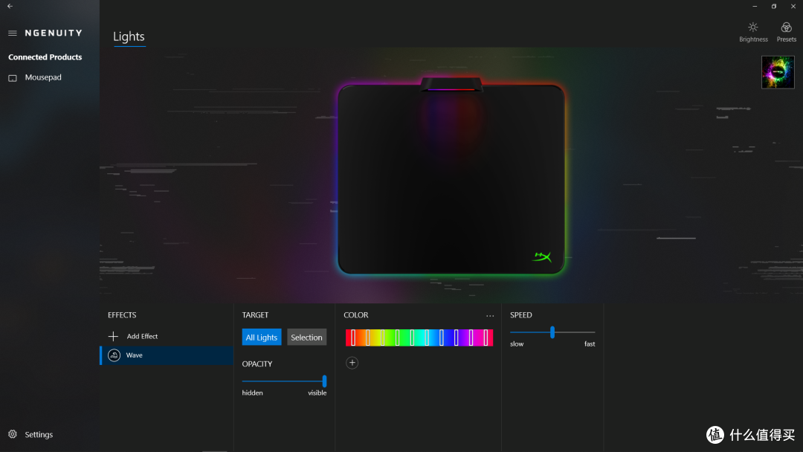Click the magenta color stop at gradient end
The image size is (803, 452).
(x=486, y=338)
